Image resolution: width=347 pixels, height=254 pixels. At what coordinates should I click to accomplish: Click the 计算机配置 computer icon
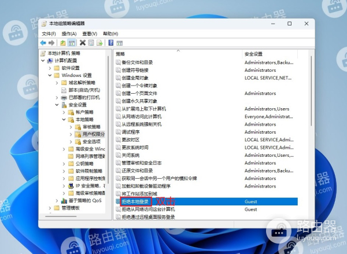coord(50,60)
